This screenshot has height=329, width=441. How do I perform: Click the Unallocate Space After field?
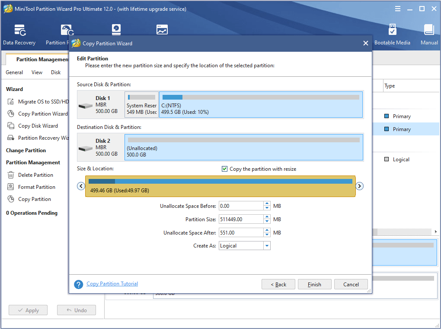pos(241,232)
